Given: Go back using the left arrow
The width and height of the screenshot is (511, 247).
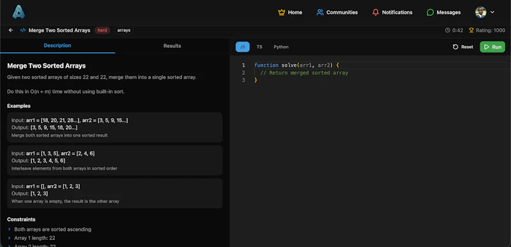Looking at the screenshot, I should (x=11, y=30).
